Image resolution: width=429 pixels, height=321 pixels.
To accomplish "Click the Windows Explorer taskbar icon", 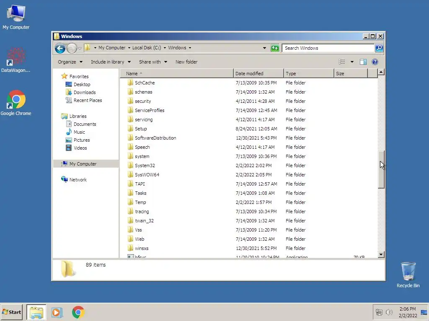I will [36, 312].
